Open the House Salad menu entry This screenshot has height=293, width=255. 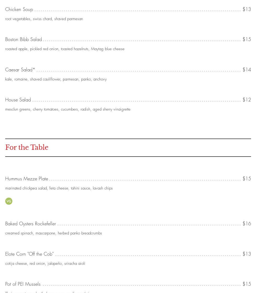coord(18,100)
